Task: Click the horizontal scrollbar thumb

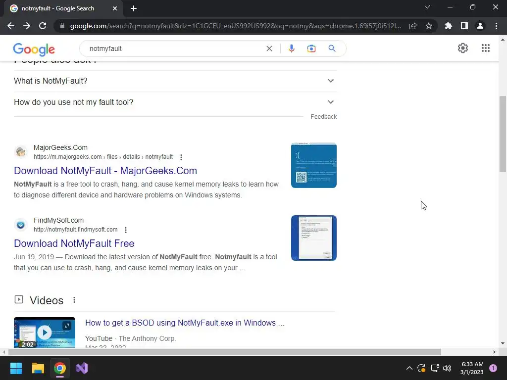Action: point(225,352)
